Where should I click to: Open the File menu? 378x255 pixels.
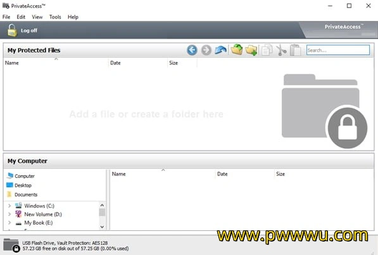coord(6,17)
